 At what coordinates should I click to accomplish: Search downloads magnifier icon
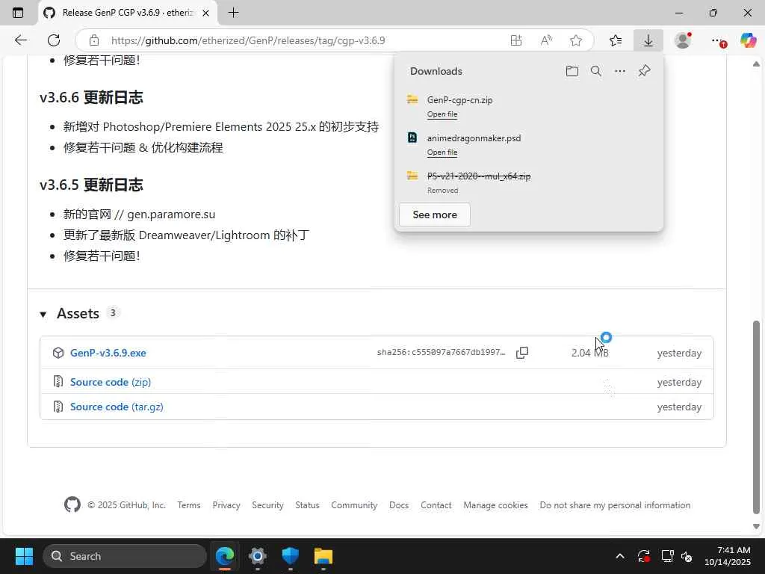[595, 71]
